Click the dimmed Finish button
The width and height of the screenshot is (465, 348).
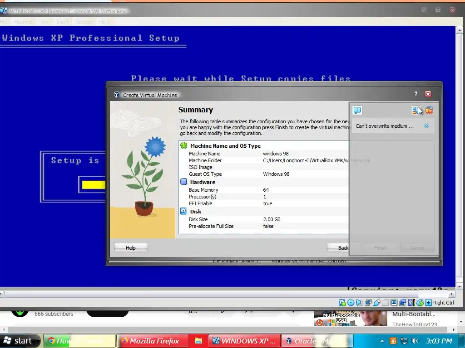tap(380, 248)
